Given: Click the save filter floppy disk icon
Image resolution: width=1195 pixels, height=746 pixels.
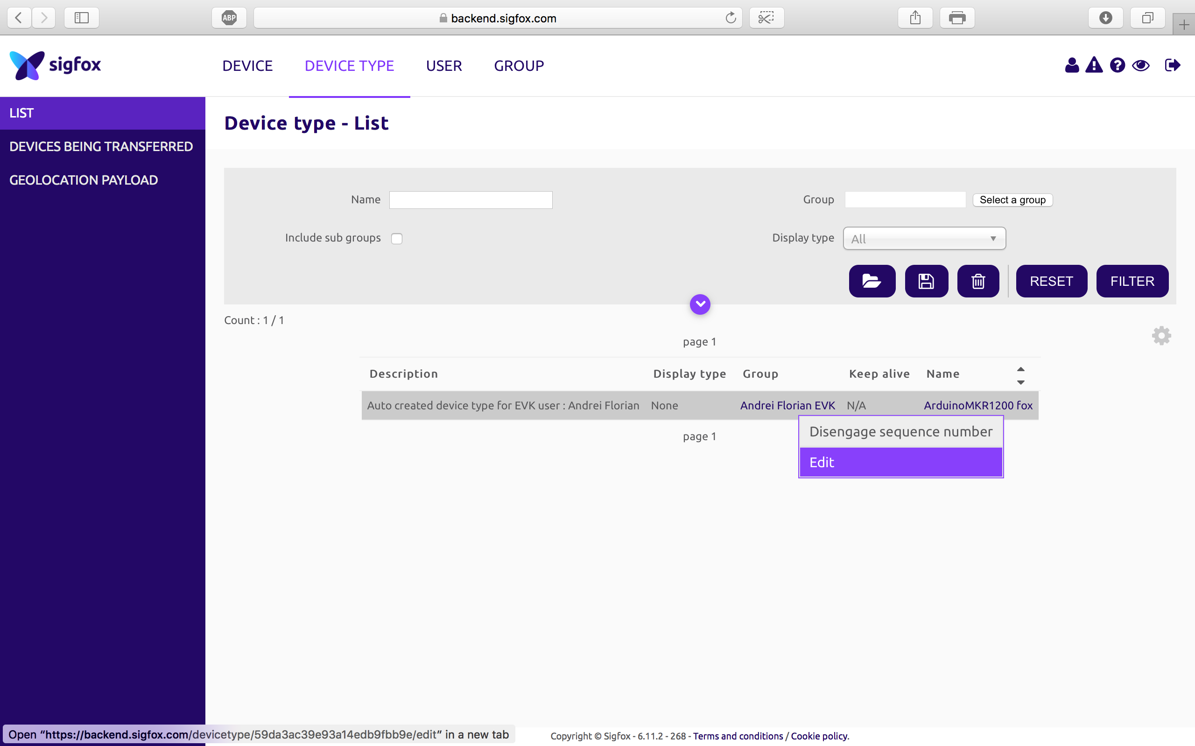Looking at the screenshot, I should pyautogui.click(x=926, y=281).
